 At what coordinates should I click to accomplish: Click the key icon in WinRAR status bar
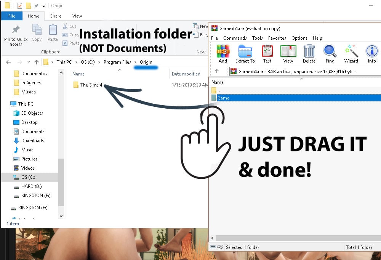click(x=220, y=247)
